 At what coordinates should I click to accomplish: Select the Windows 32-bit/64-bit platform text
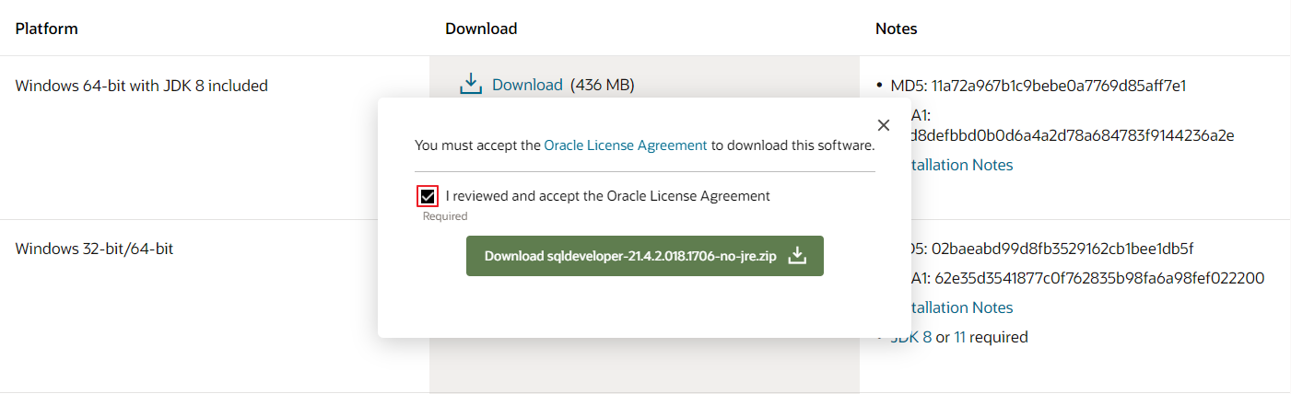pos(95,249)
